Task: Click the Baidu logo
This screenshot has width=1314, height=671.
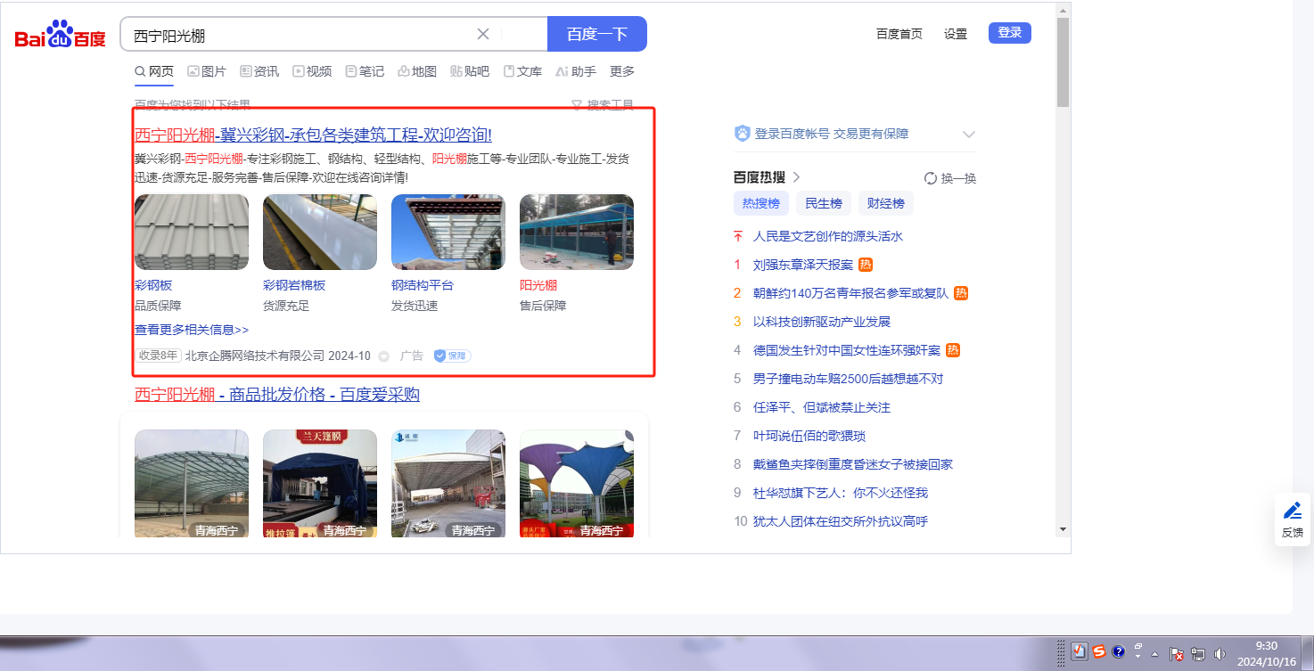Action: pos(60,35)
